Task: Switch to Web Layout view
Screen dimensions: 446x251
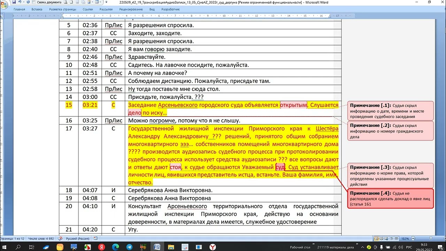Action: (x=386, y=238)
